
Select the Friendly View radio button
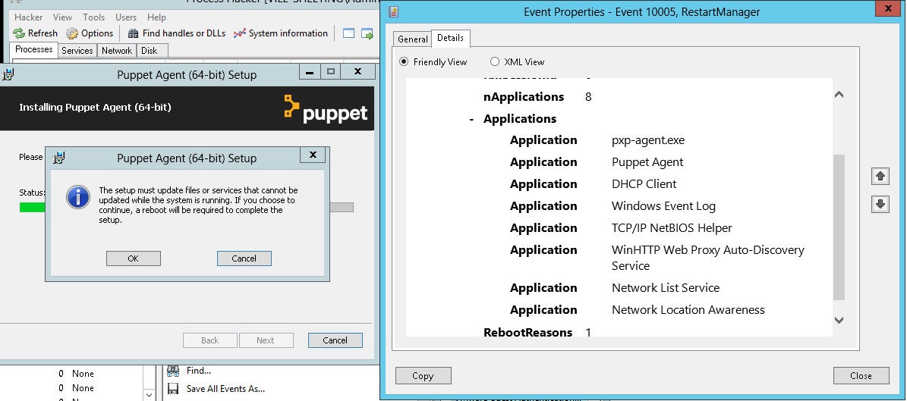[405, 61]
